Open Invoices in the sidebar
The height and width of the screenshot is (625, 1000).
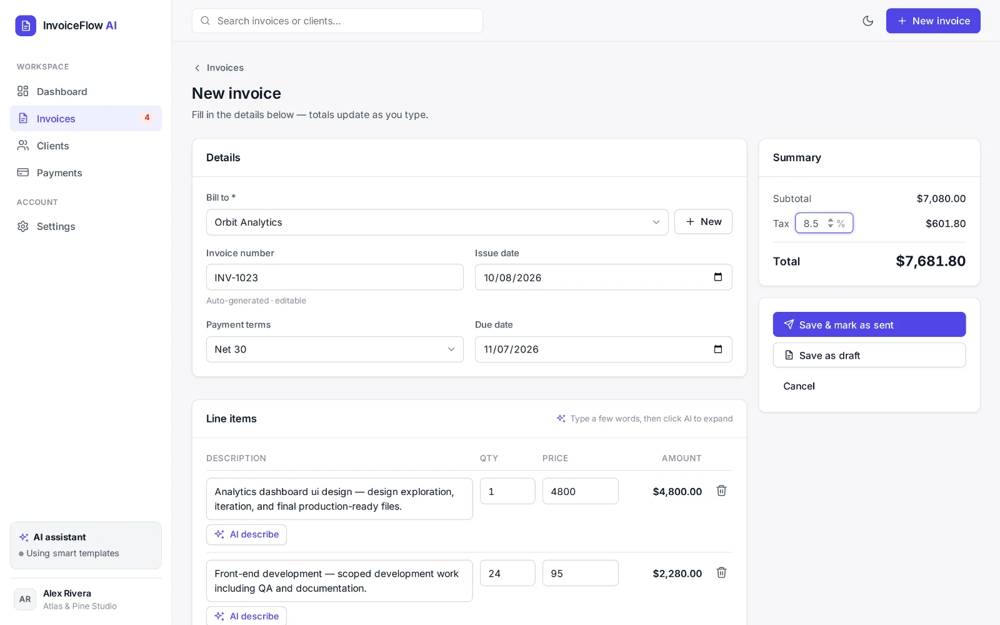[x=86, y=118]
